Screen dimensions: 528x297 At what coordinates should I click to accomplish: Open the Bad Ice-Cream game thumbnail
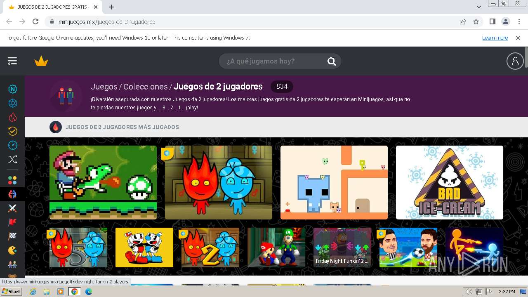(450, 182)
